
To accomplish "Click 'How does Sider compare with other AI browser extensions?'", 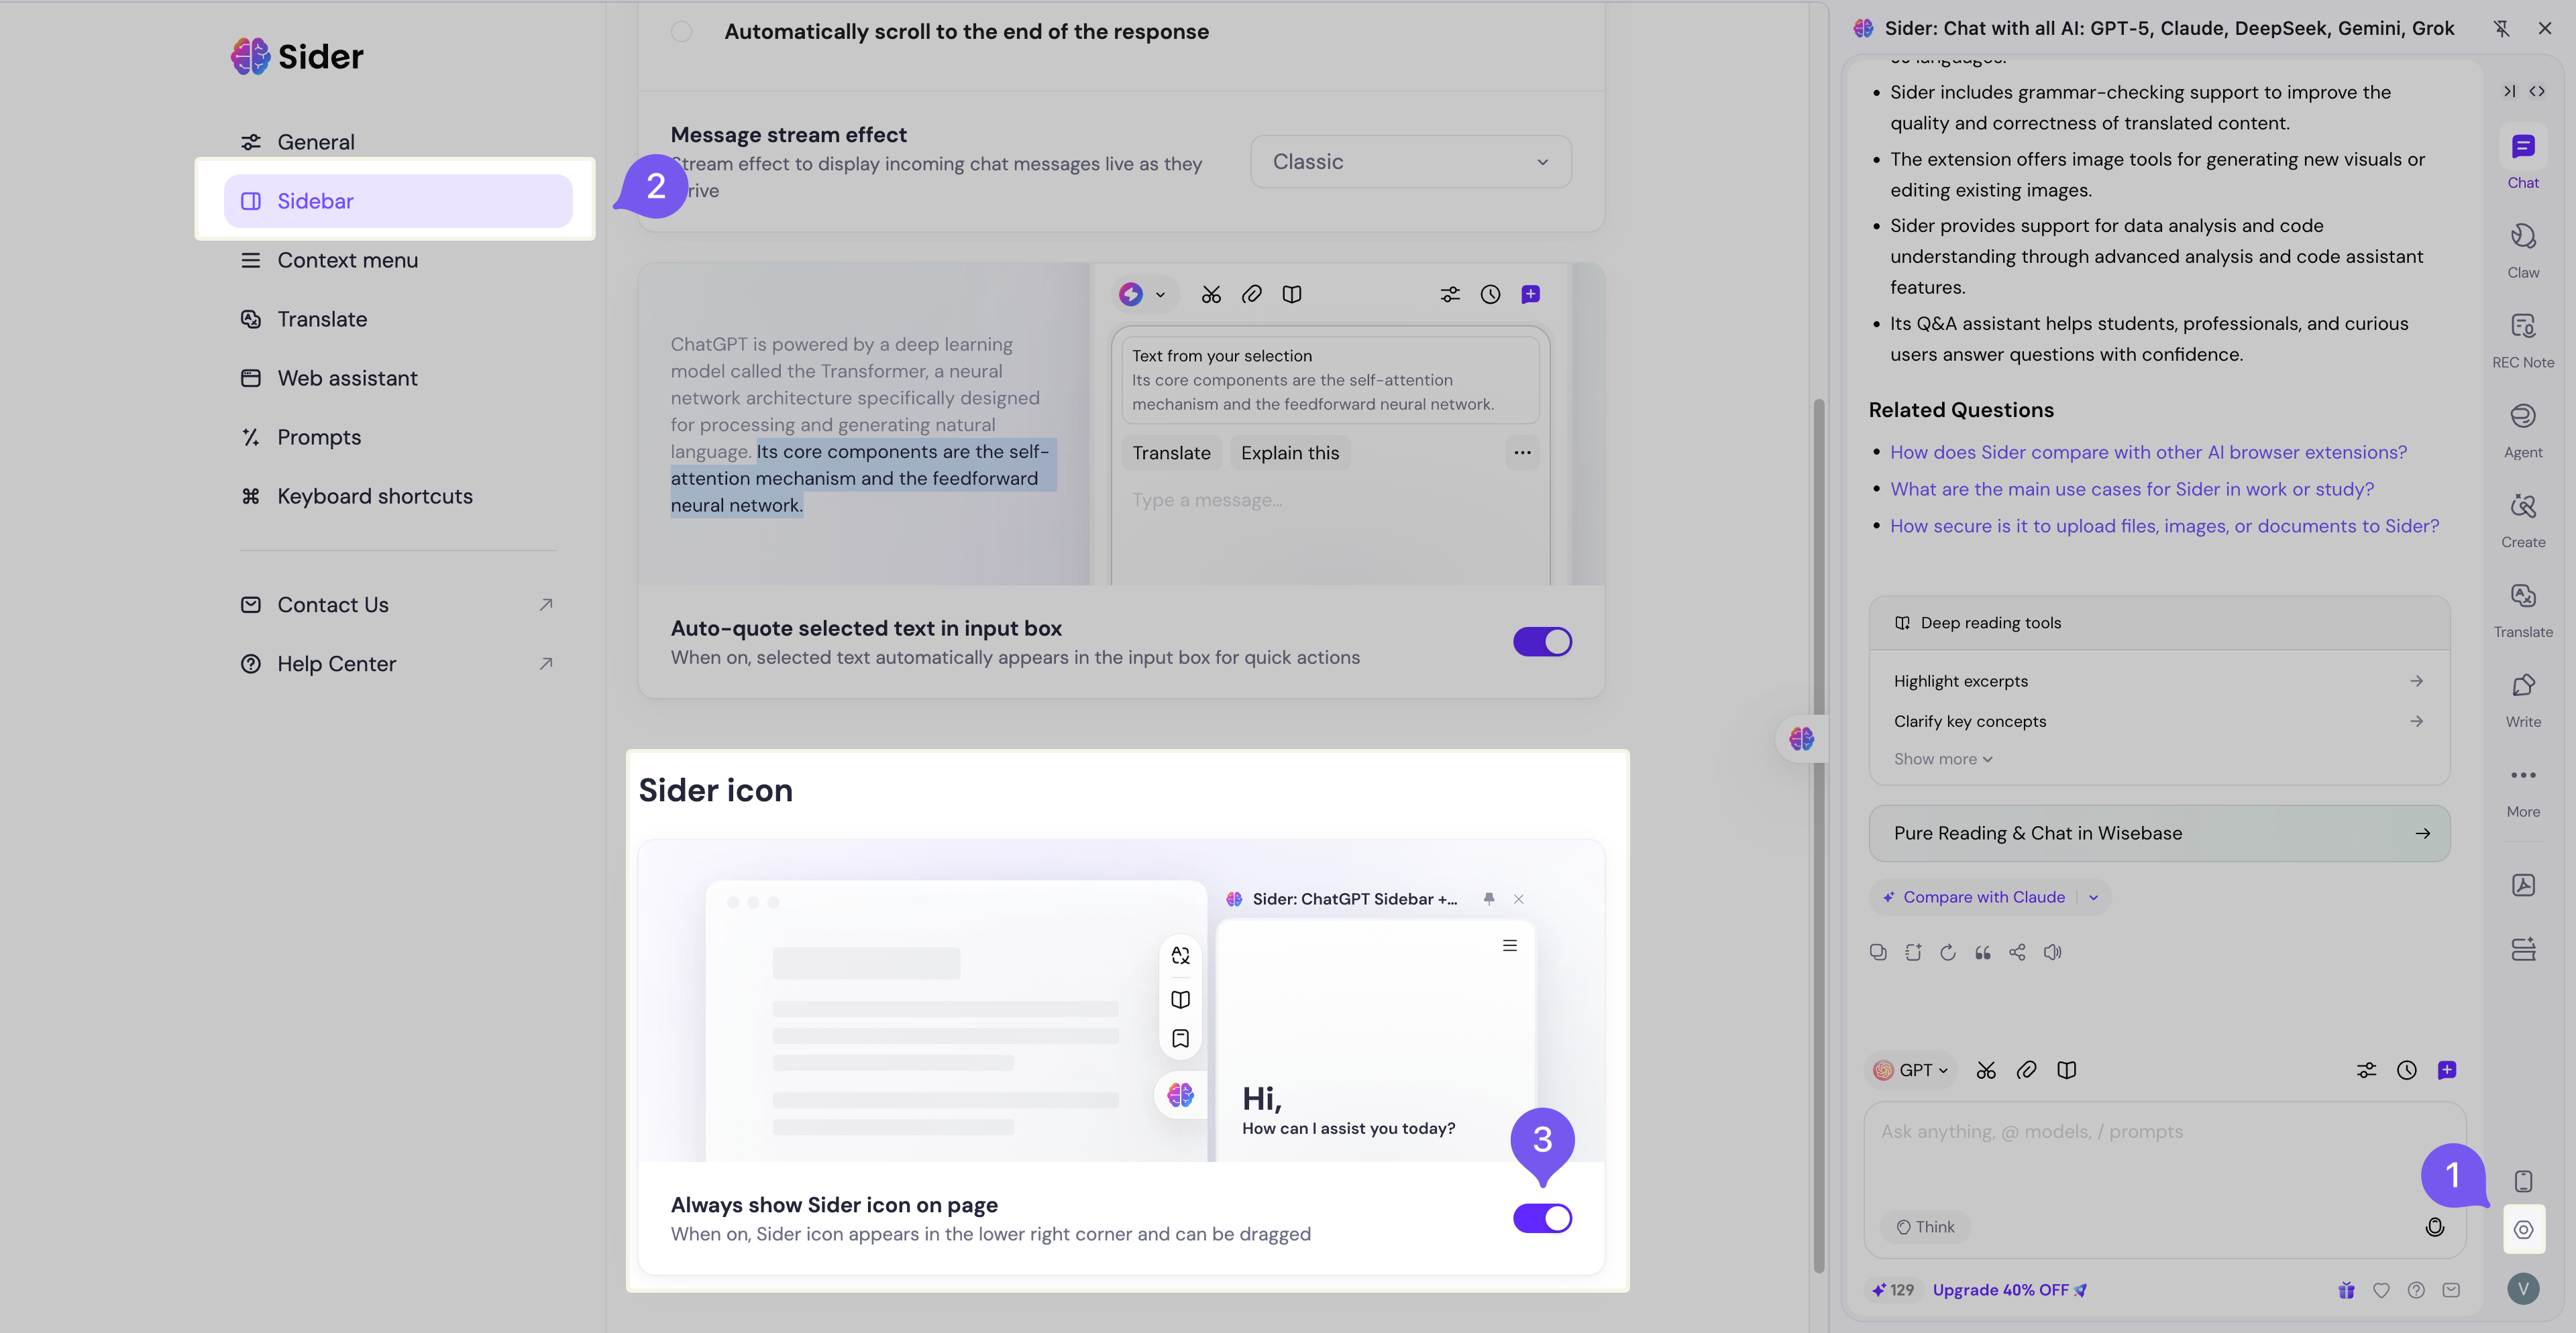I will pyautogui.click(x=2148, y=452).
